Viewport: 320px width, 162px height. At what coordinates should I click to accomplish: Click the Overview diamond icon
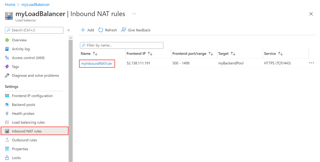[x=7, y=40]
